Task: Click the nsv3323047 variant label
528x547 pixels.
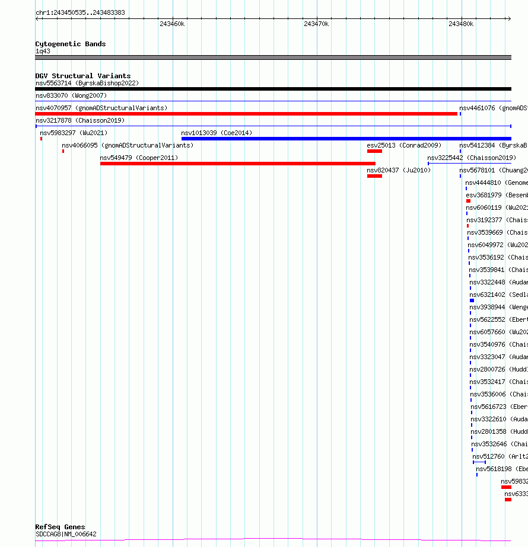Action: (x=499, y=357)
